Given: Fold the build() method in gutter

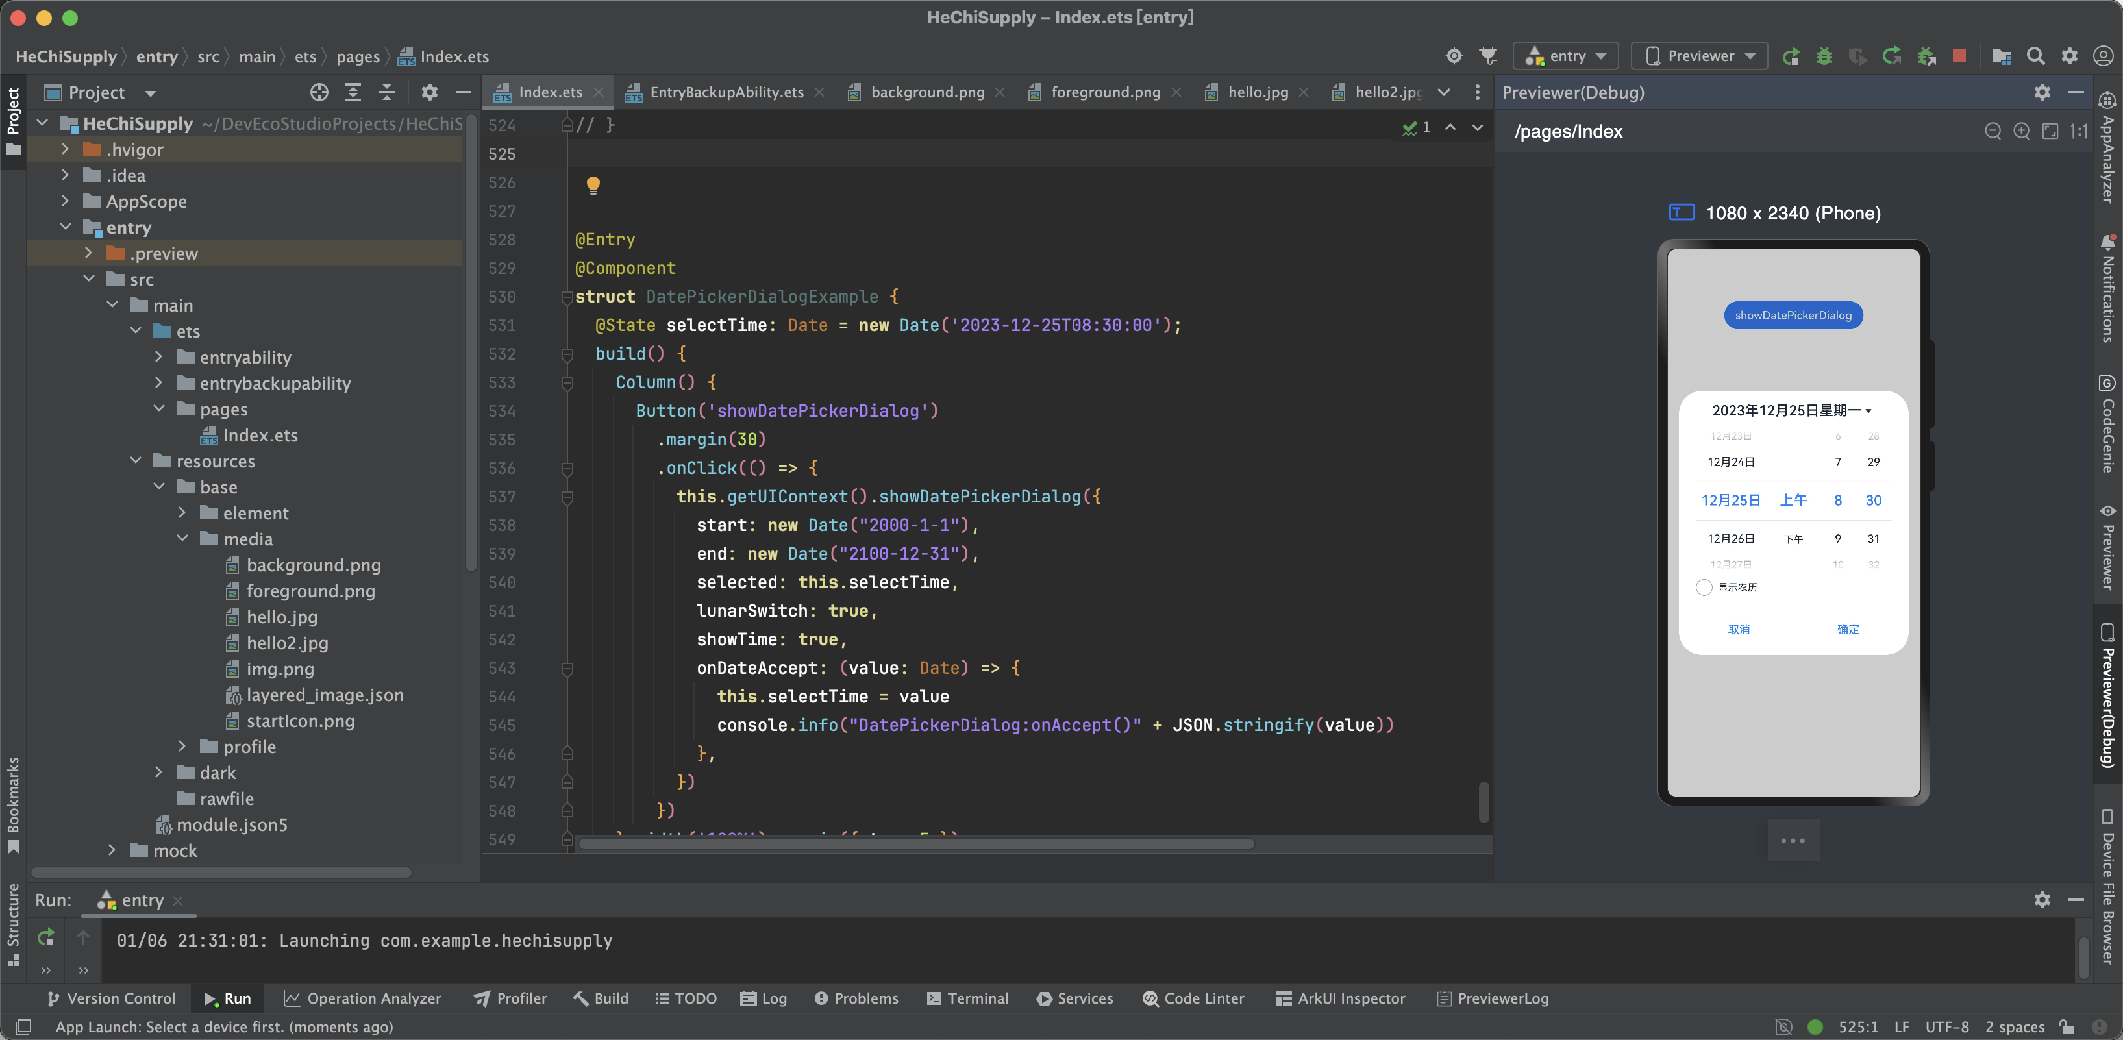Looking at the screenshot, I should tap(567, 354).
